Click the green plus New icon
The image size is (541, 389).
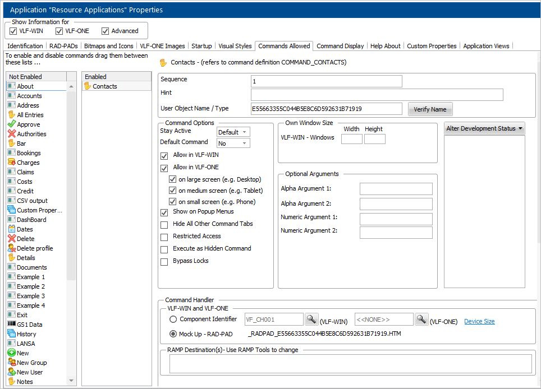[x=12, y=353]
